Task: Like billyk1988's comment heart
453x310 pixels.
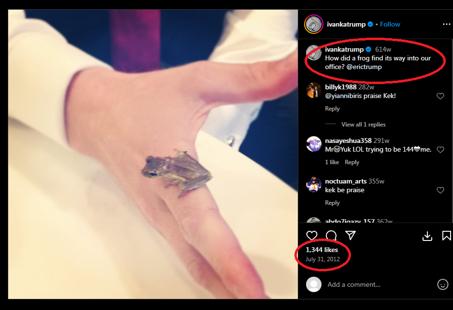Action: click(440, 96)
